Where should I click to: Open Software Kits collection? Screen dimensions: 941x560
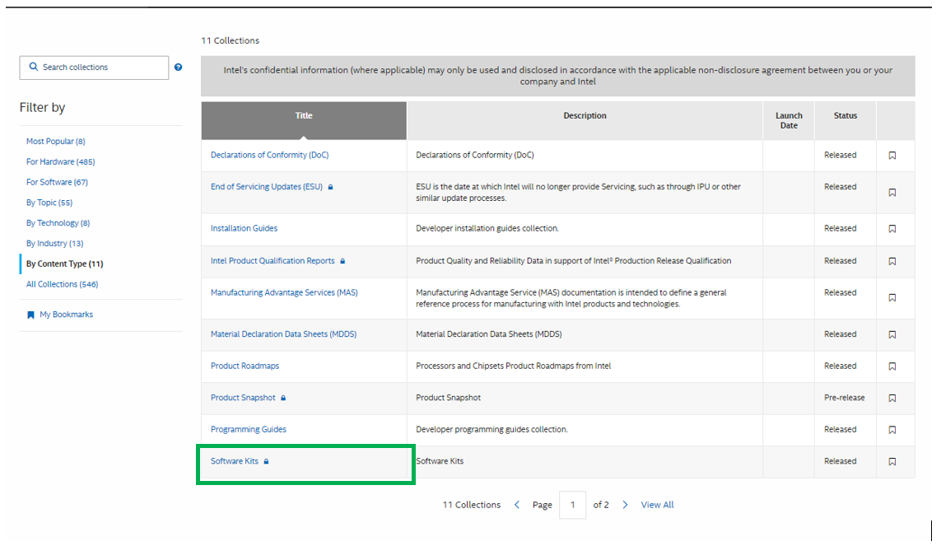234,461
